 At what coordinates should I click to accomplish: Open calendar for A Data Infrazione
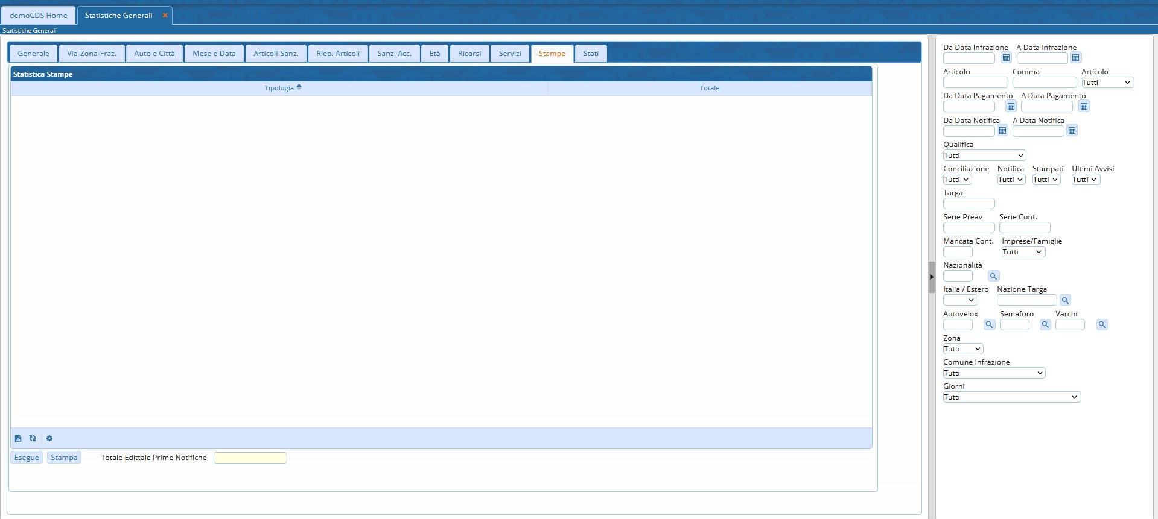[x=1075, y=58]
